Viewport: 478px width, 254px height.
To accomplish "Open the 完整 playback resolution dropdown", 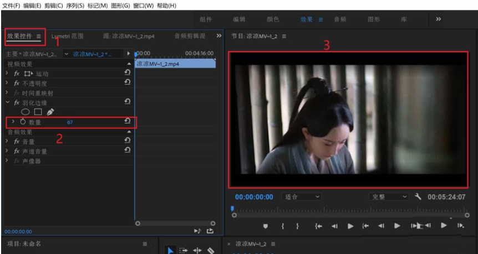I will point(388,197).
